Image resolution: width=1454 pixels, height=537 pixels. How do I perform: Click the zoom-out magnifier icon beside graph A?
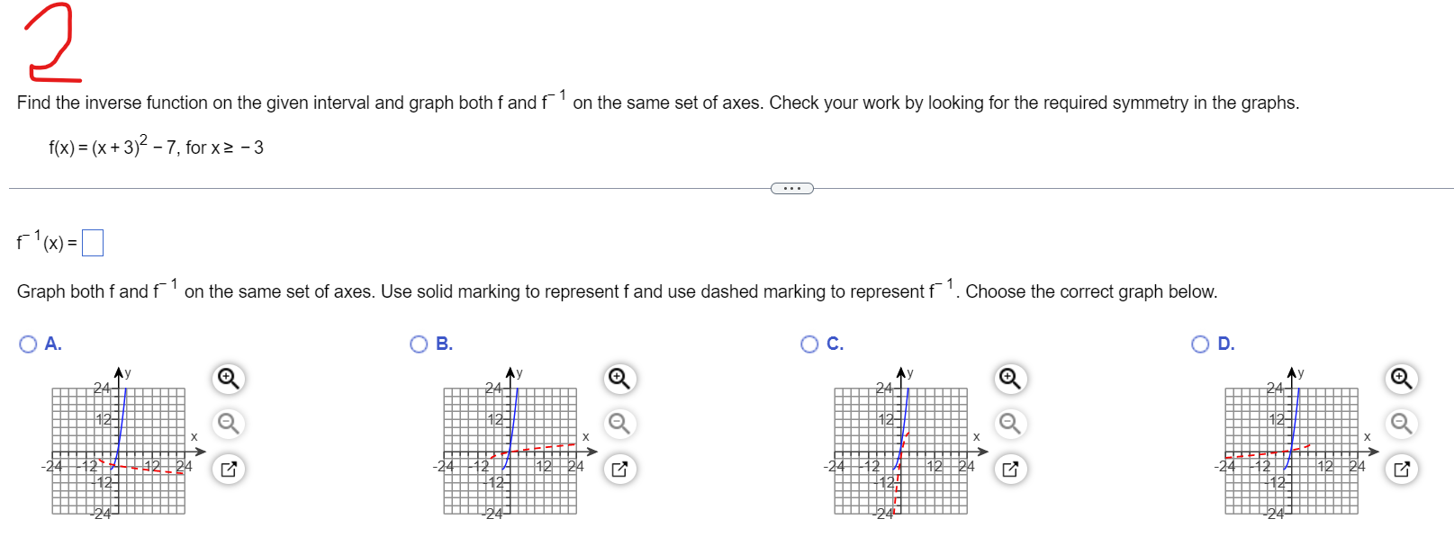[x=227, y=423]
